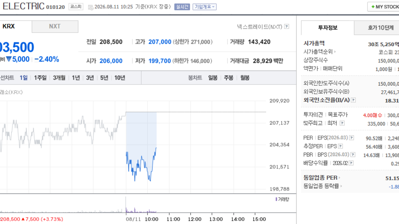Click the 코스피 market badge
This screenshot has height=224, width=399.
click(76, 7)
